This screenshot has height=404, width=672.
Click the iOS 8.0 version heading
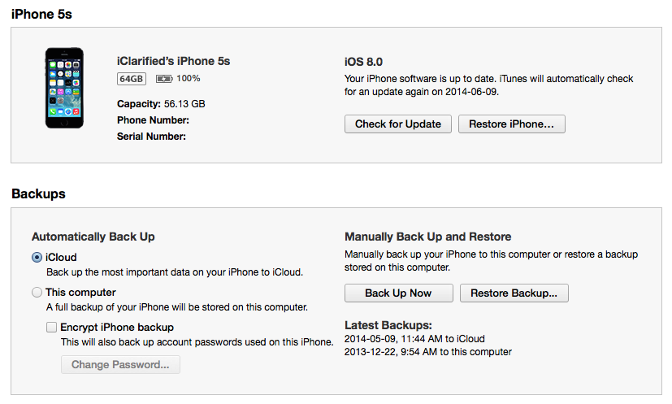click(363, 62)
